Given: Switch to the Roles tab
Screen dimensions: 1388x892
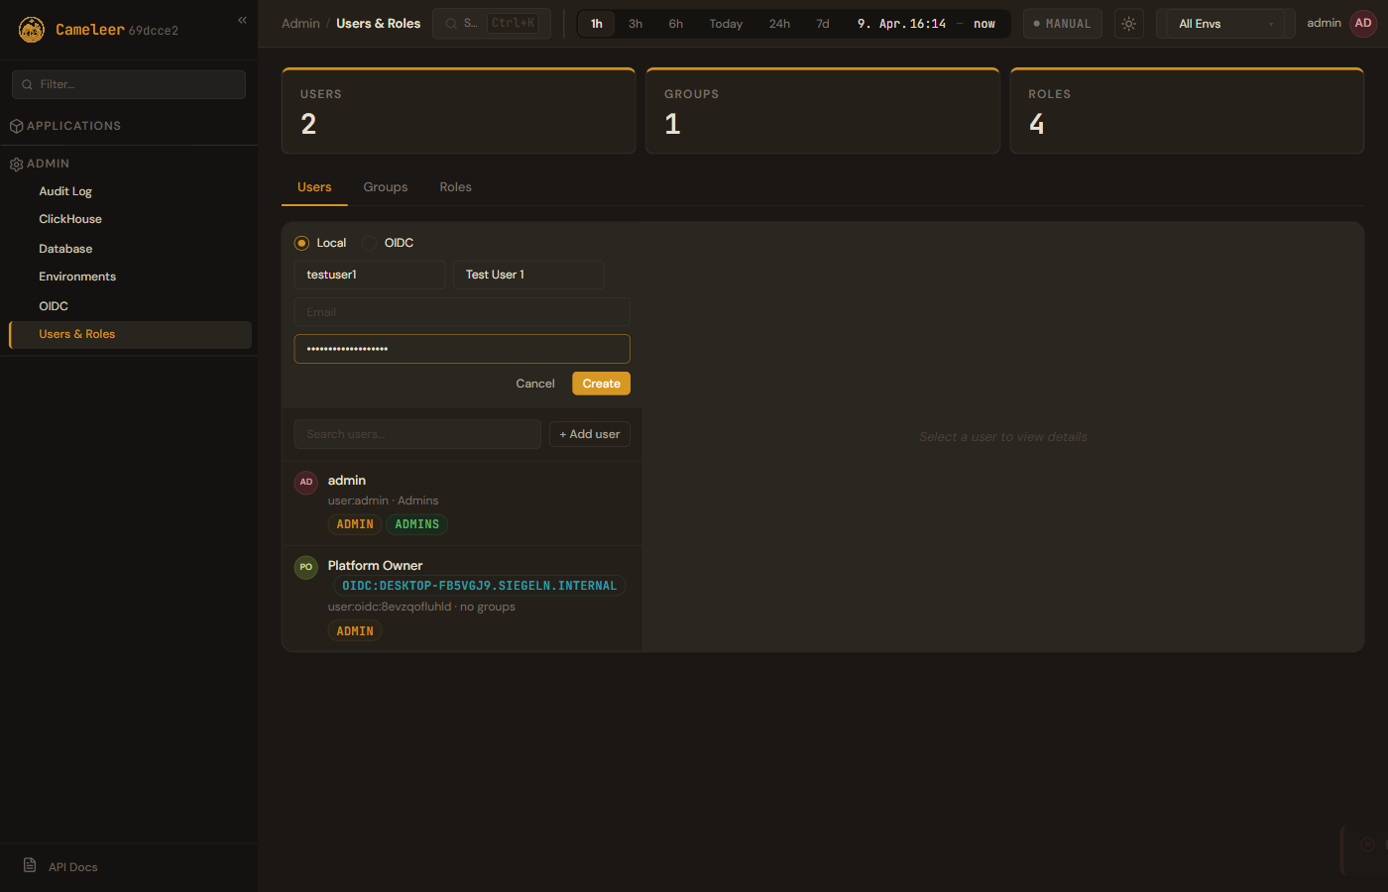Looking at the screenshot, I should pyautogui.click(x=455, y=187).
